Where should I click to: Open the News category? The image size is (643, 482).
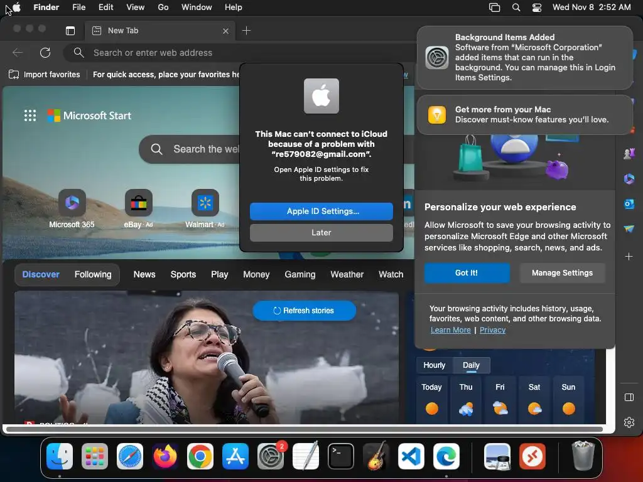pyautogui.click(x=144, y=275)
